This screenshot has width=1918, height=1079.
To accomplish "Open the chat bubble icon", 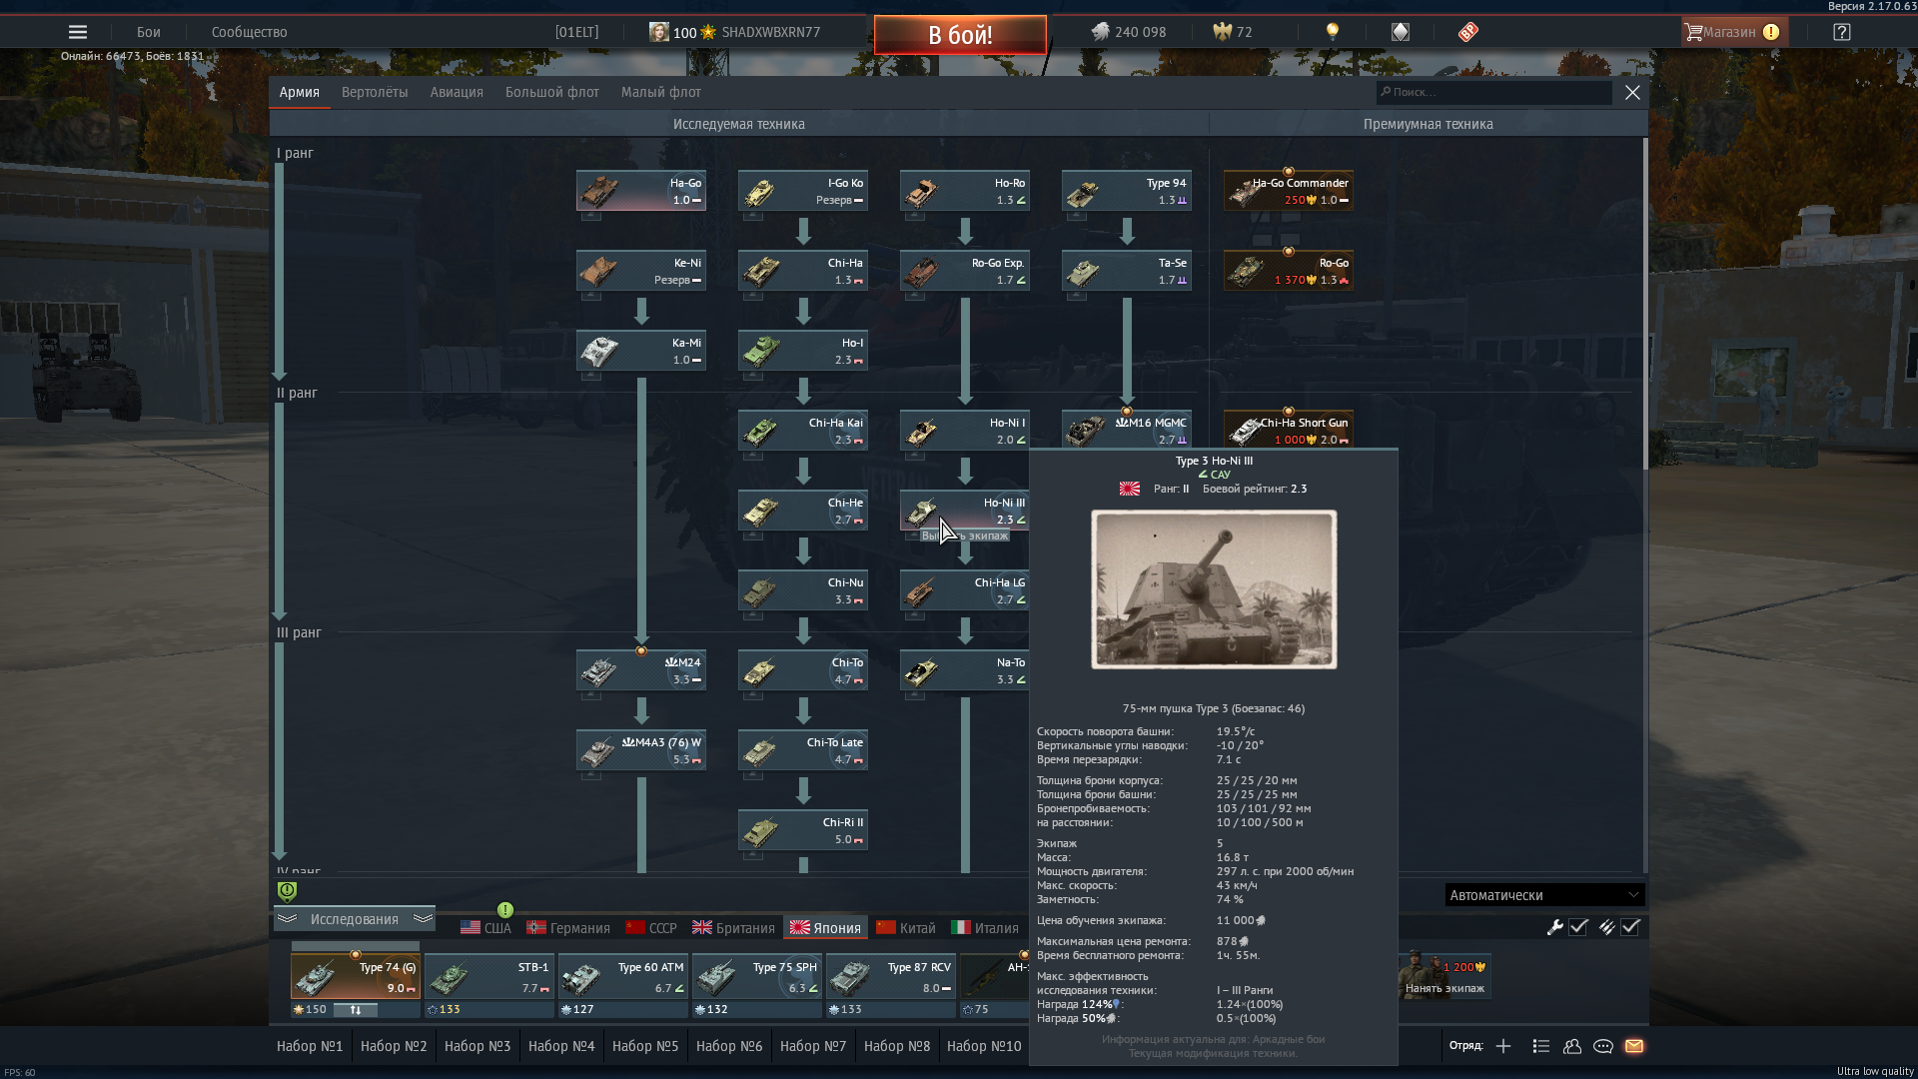I will pyautogui.click(x=1603, y=1046).
